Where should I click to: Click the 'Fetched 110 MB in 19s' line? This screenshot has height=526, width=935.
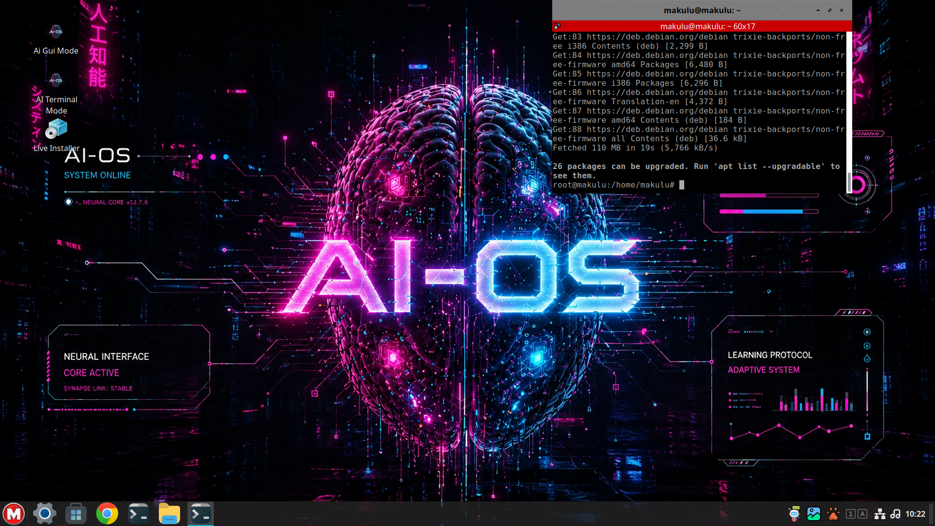(635, 148)
